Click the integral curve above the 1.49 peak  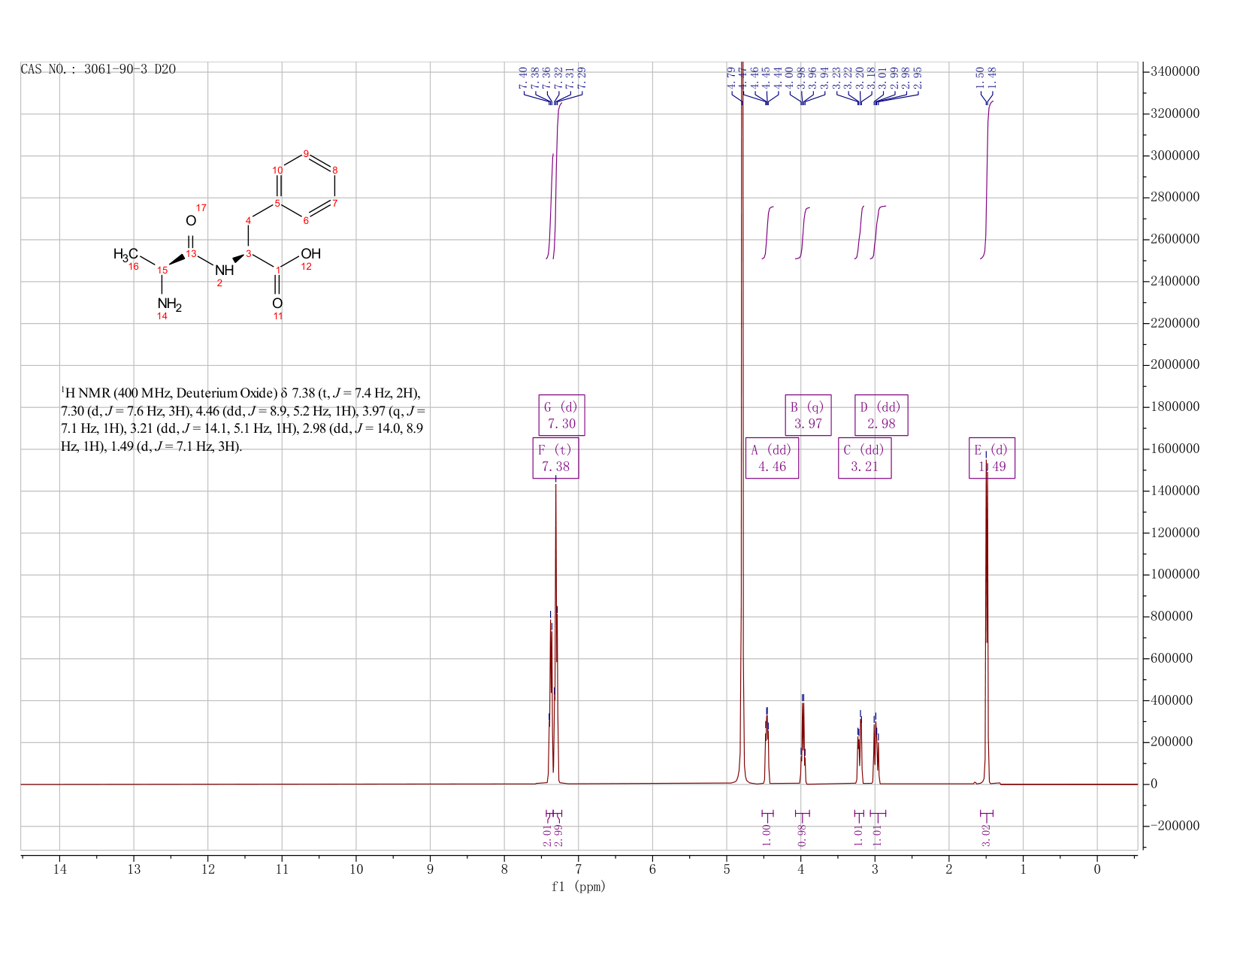(x=987, y=179)
